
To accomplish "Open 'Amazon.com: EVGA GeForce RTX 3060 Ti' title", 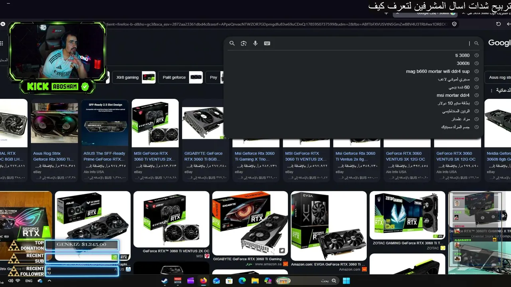I will (328, 264).
